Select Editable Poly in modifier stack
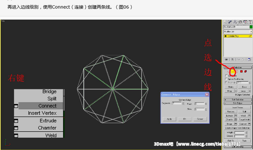The height and width of the screenshot is (150, 253). [238, 36]
